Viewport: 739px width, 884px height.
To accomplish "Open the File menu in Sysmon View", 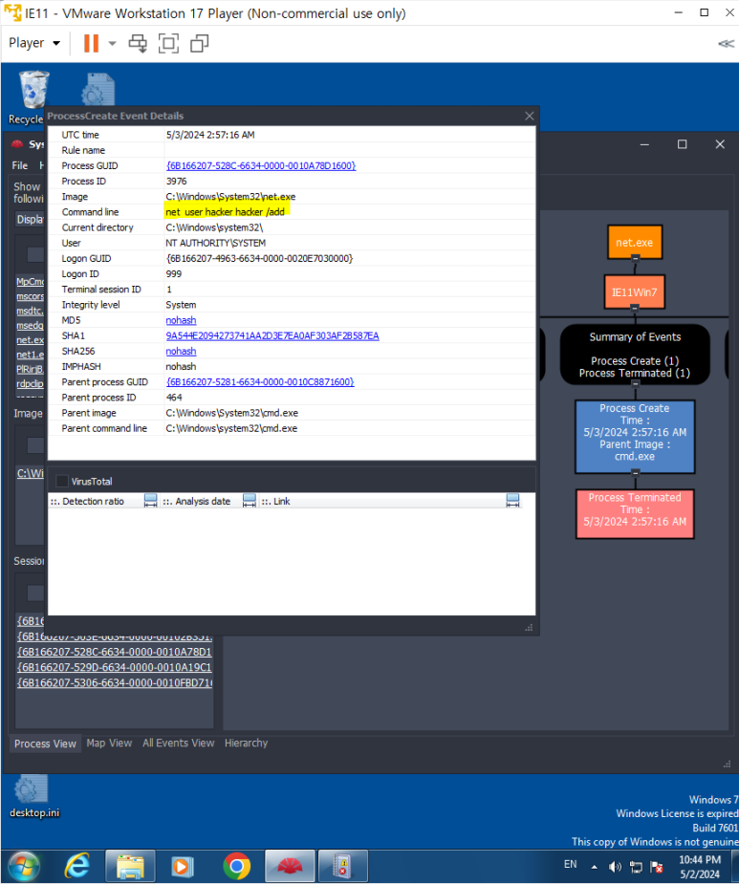I will tap(20, 165).
